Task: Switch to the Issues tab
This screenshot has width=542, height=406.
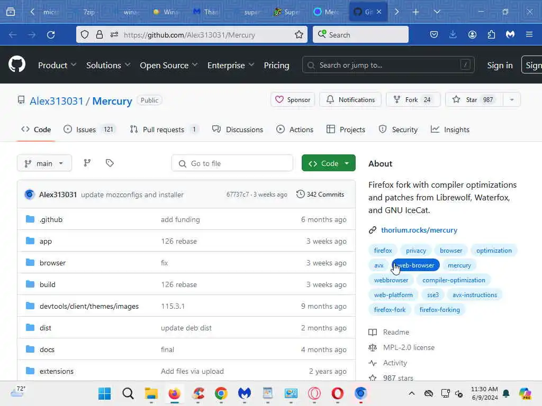Action: click(89, 130)
